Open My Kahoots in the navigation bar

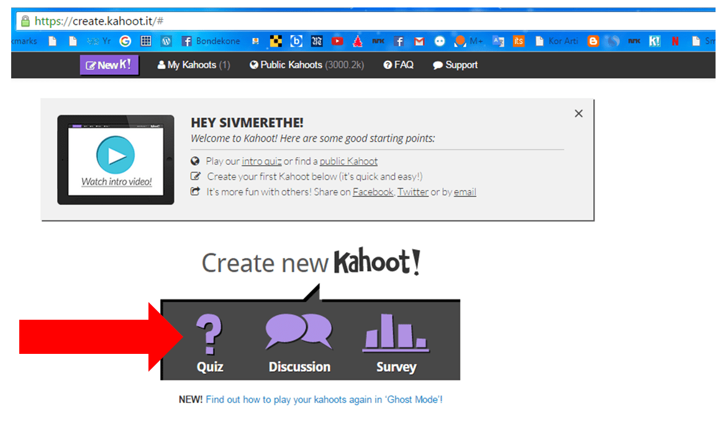tap(194, 65)
